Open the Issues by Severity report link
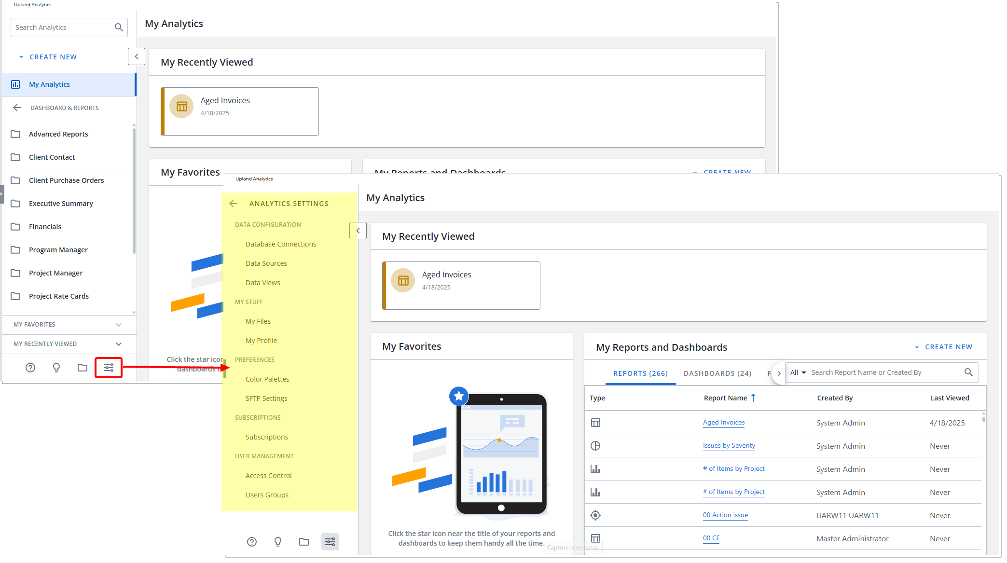The width and height of the screenshot is (1007, 563). tap(729, 446)
